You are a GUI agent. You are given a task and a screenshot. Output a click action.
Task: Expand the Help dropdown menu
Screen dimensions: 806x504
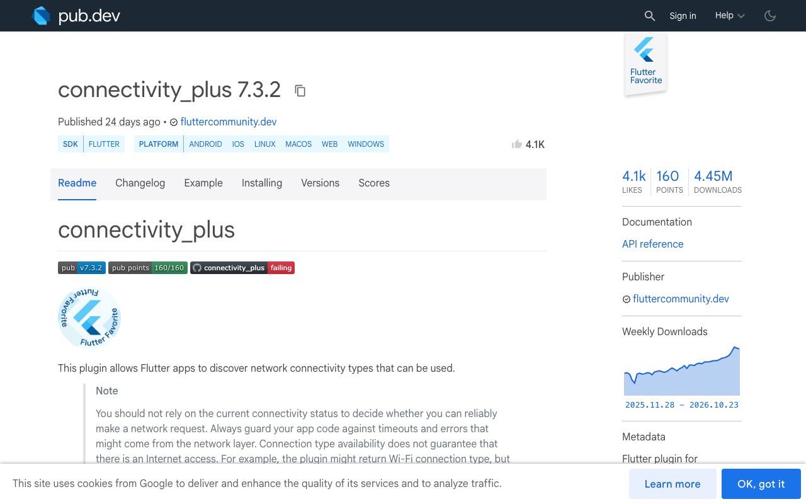(730, 16)
